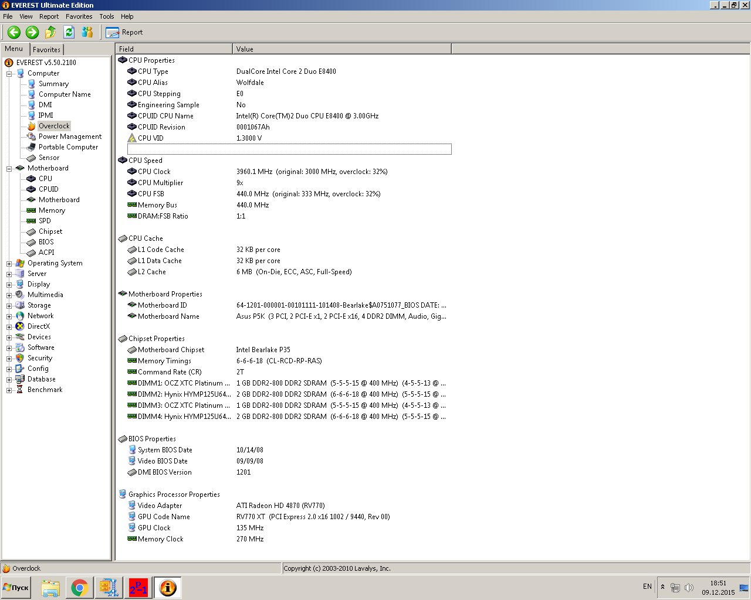Open the Report menu
751x600 pixels.
[49, 16]
